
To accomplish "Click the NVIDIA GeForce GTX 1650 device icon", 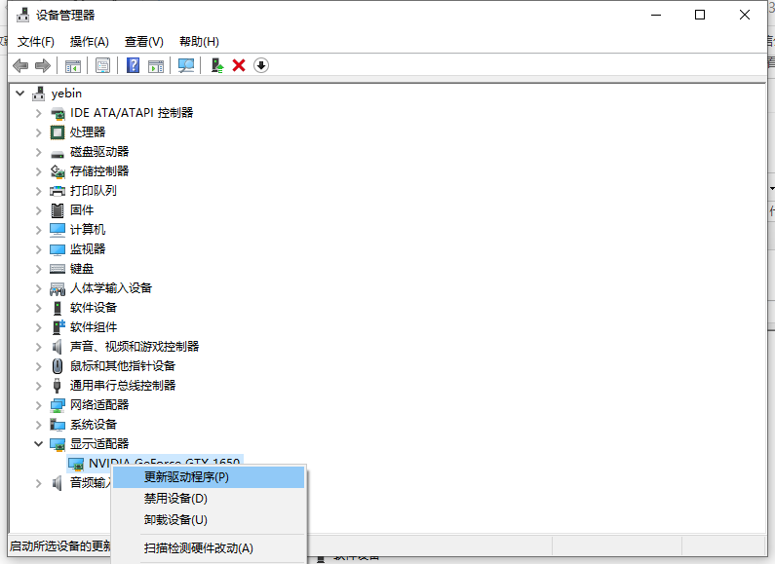I will (x=76, y=464).
